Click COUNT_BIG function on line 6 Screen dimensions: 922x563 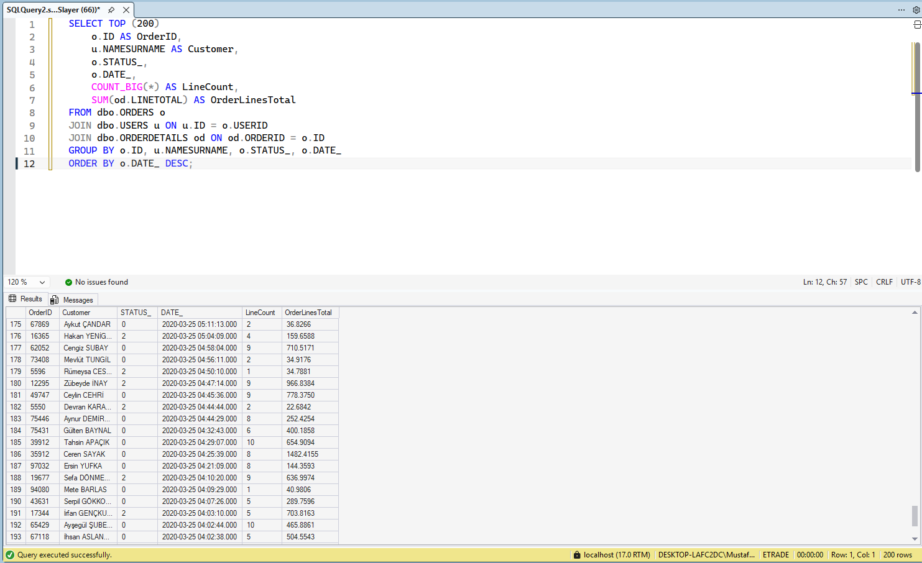117,87
